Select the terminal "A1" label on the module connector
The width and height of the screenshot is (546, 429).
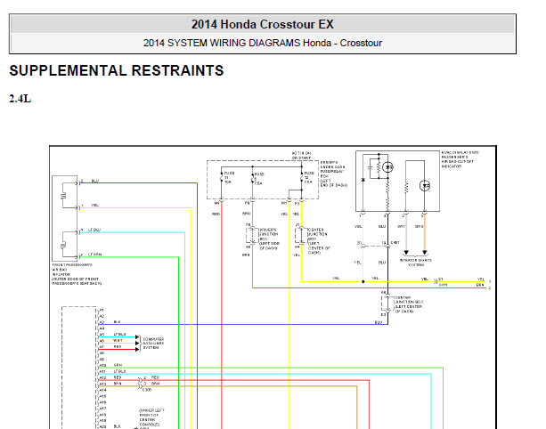pos(102,310)
